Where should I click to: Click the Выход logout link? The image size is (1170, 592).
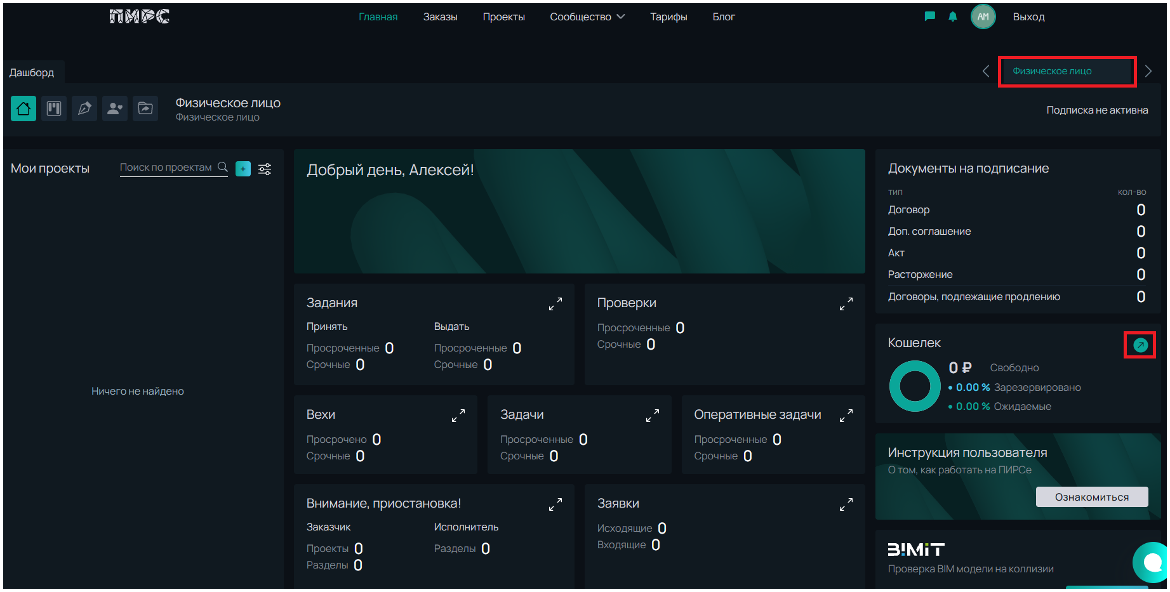[x=1028, y=16]
